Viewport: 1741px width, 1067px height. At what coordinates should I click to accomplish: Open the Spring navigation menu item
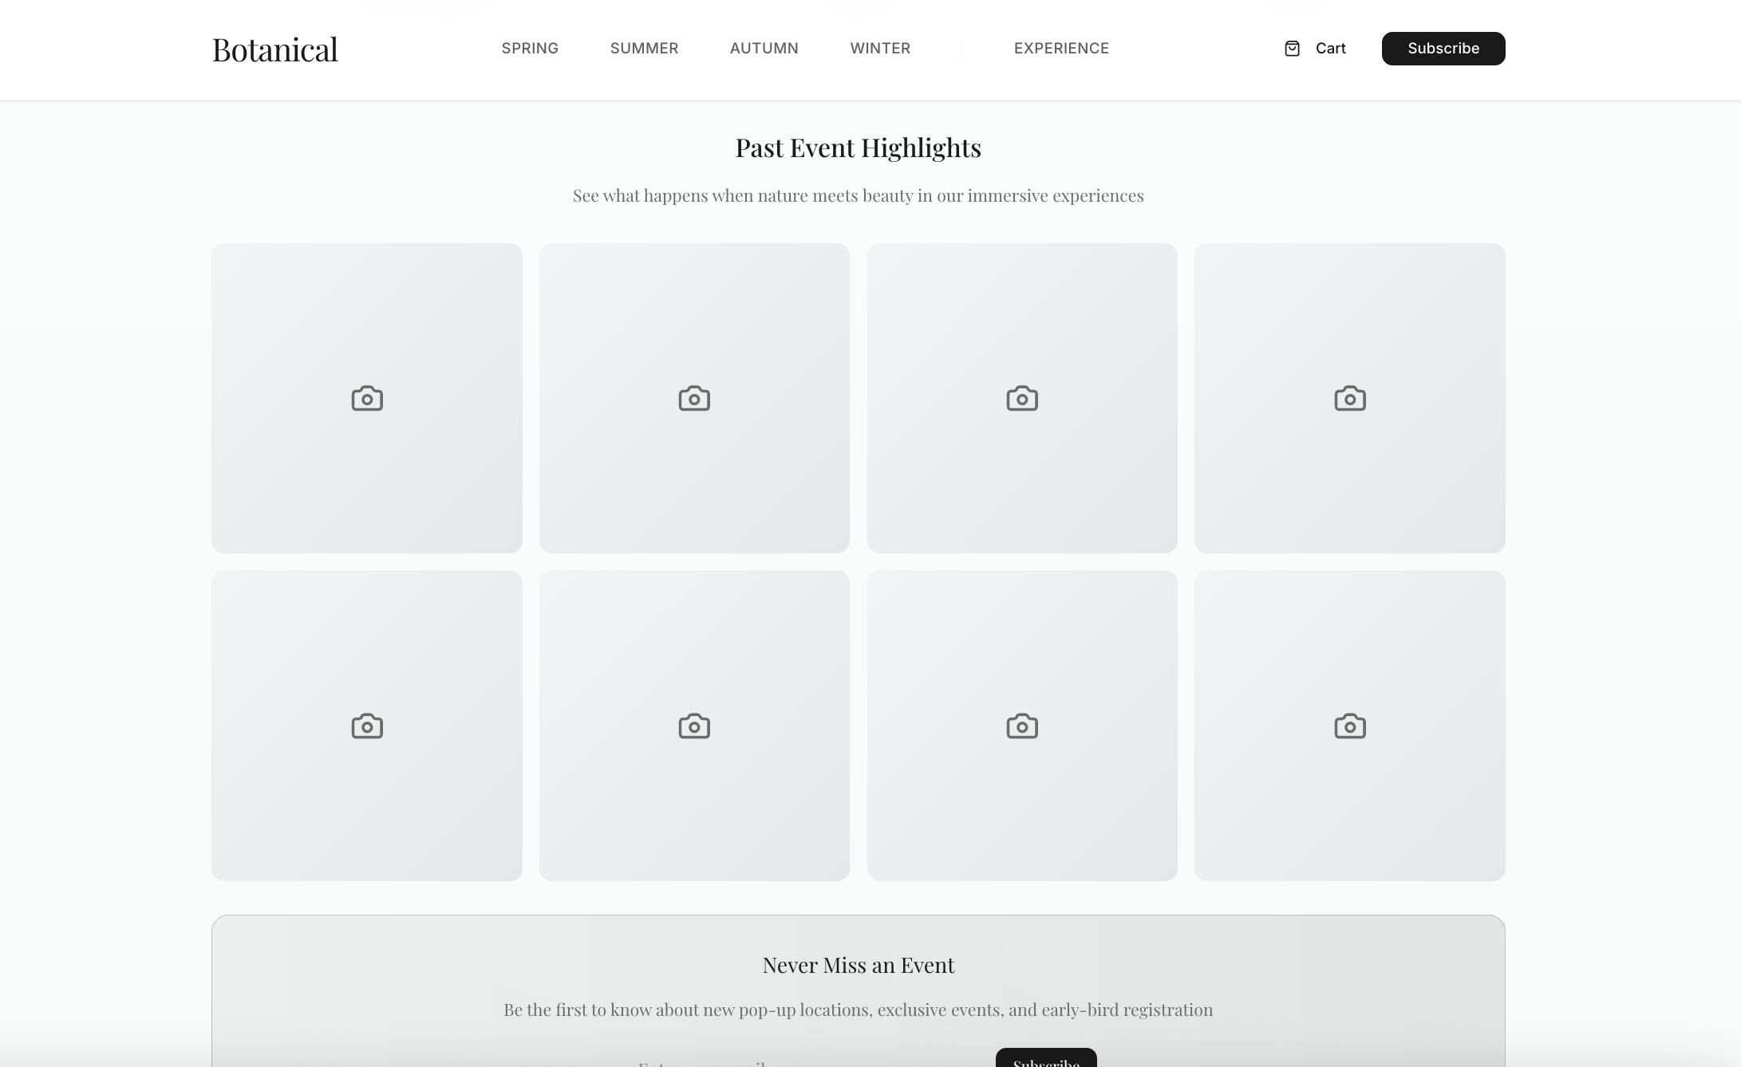(x=530, y=49)
